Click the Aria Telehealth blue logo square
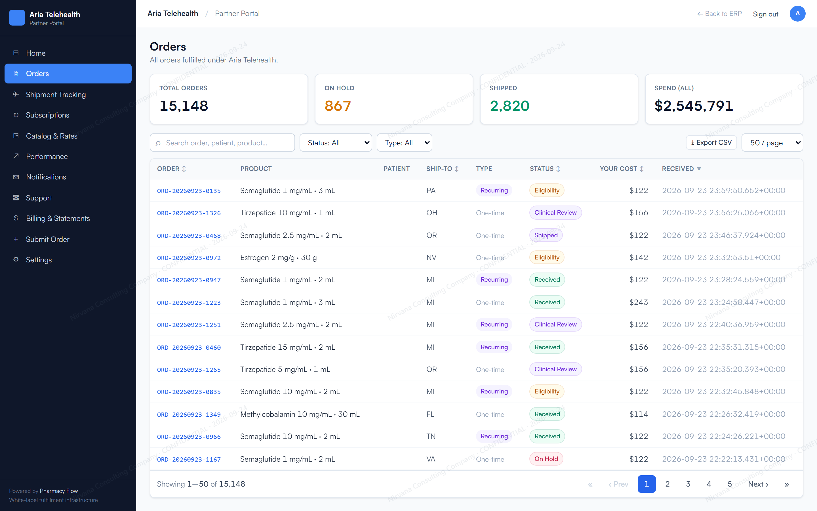 click(x=17, y=18)
